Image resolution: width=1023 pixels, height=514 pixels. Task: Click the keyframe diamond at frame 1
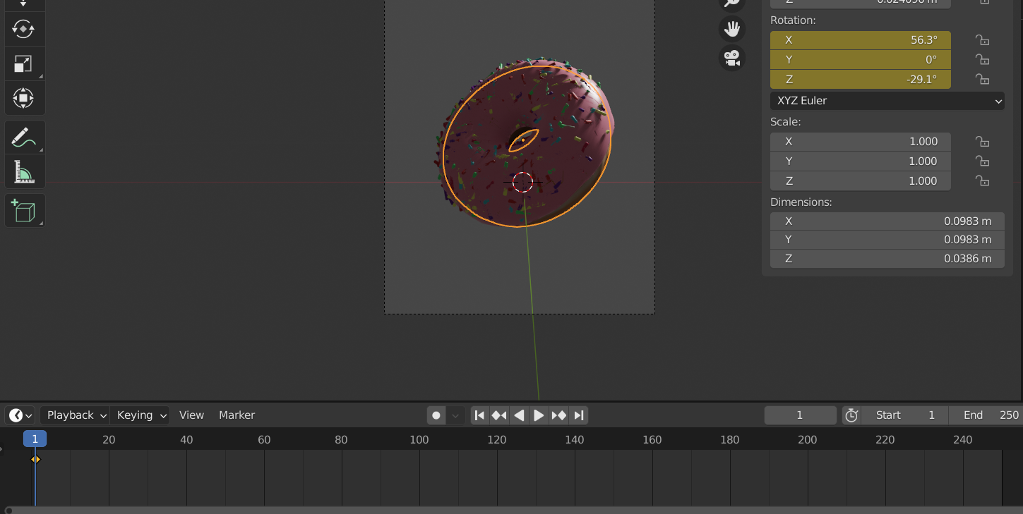35,460
